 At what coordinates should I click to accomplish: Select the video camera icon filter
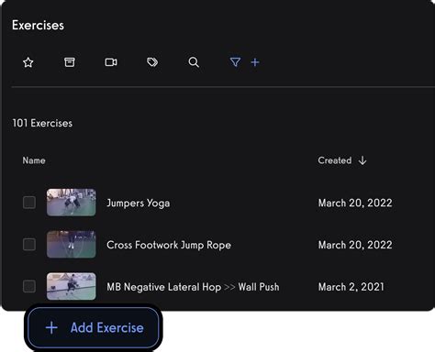click(x=111, y=62)
